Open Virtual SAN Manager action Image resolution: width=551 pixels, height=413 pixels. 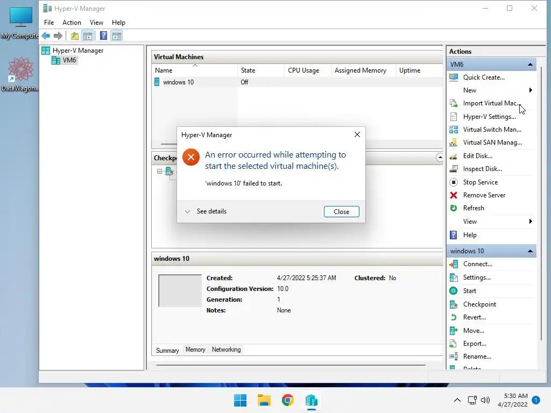[x=492, y=143]
